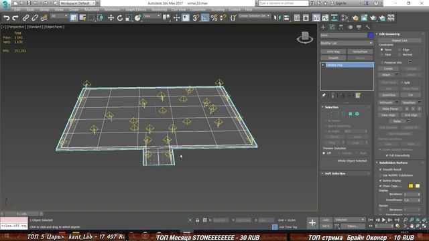Toggle Angle Snap
Viewport: 429px width, 241px height.
point(205,18)
